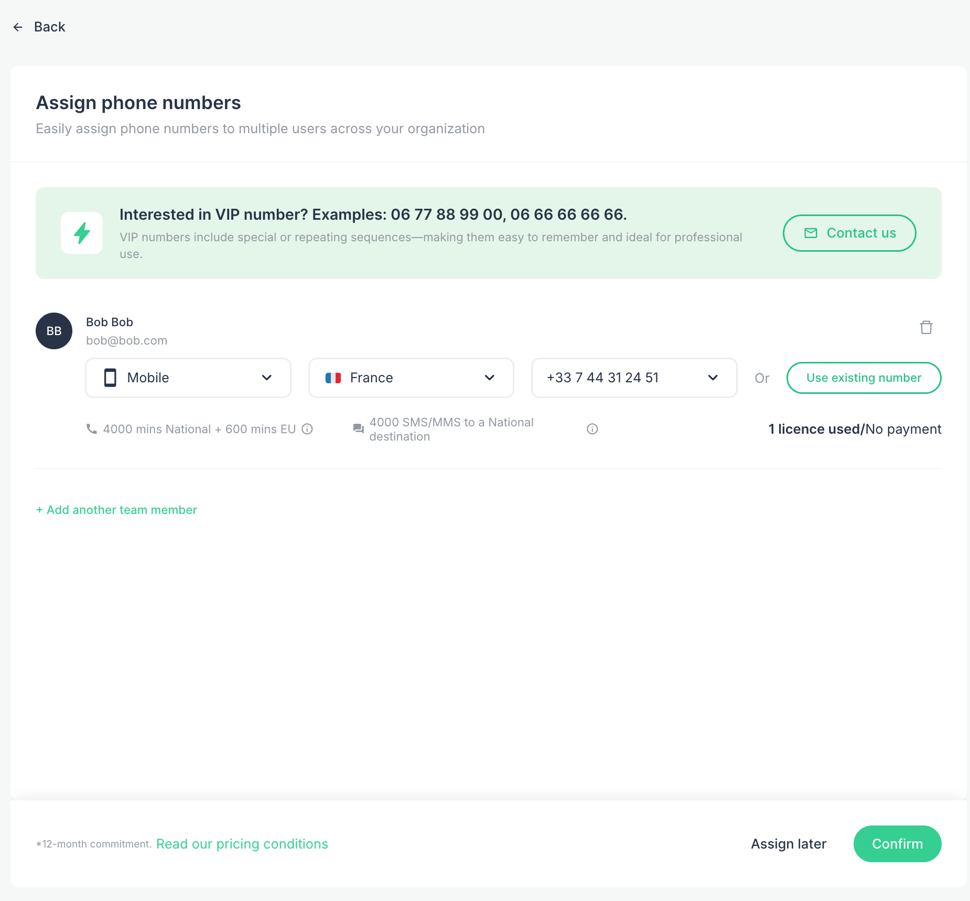Show info for 4000 SMS/MMS allowance
The width and height of the screenshot is (970, 901).
(x=592, y=429)
